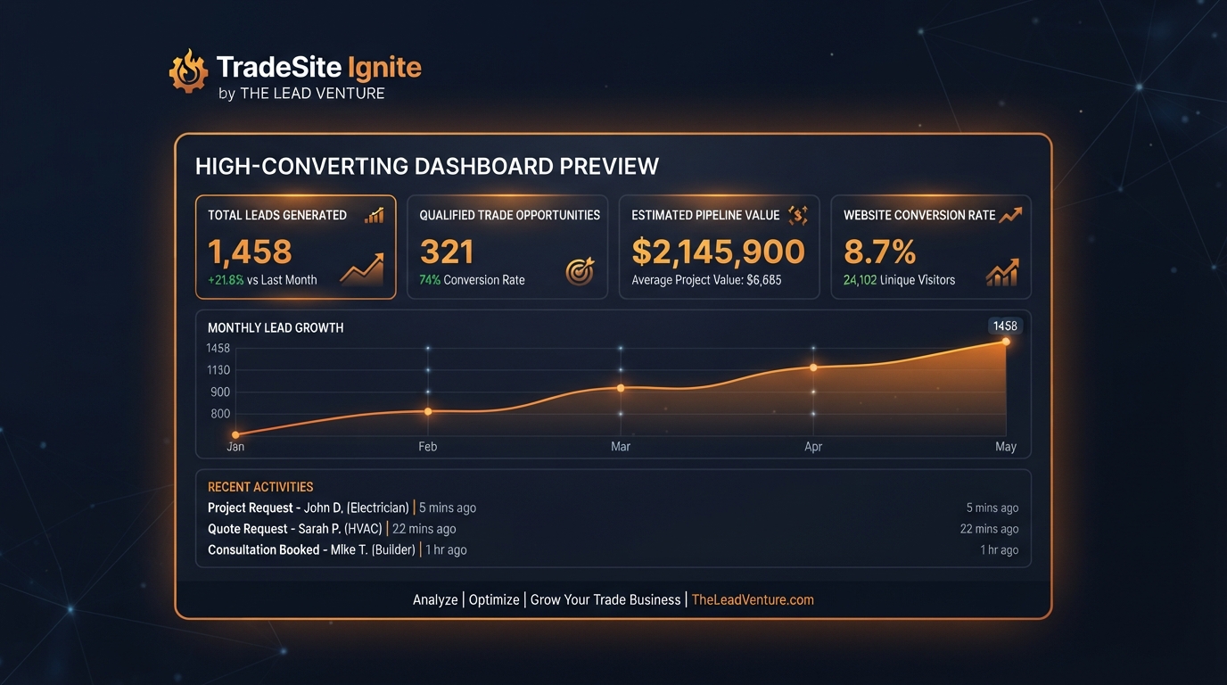The width and height of the screenshot is (1227, 685).
Task: Click dollar icon next to Estimated Pipeline Value
Action: (x=798, y=215)
